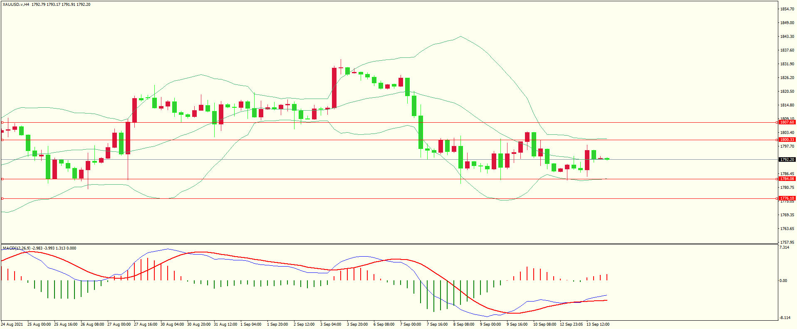
Task: Click the 1831.90 price axis value
Action: point(787,64)
